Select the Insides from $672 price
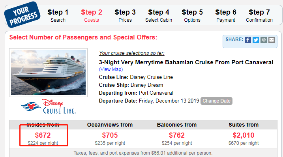Screen dimensions: 283x157 (x=43, y=135)
